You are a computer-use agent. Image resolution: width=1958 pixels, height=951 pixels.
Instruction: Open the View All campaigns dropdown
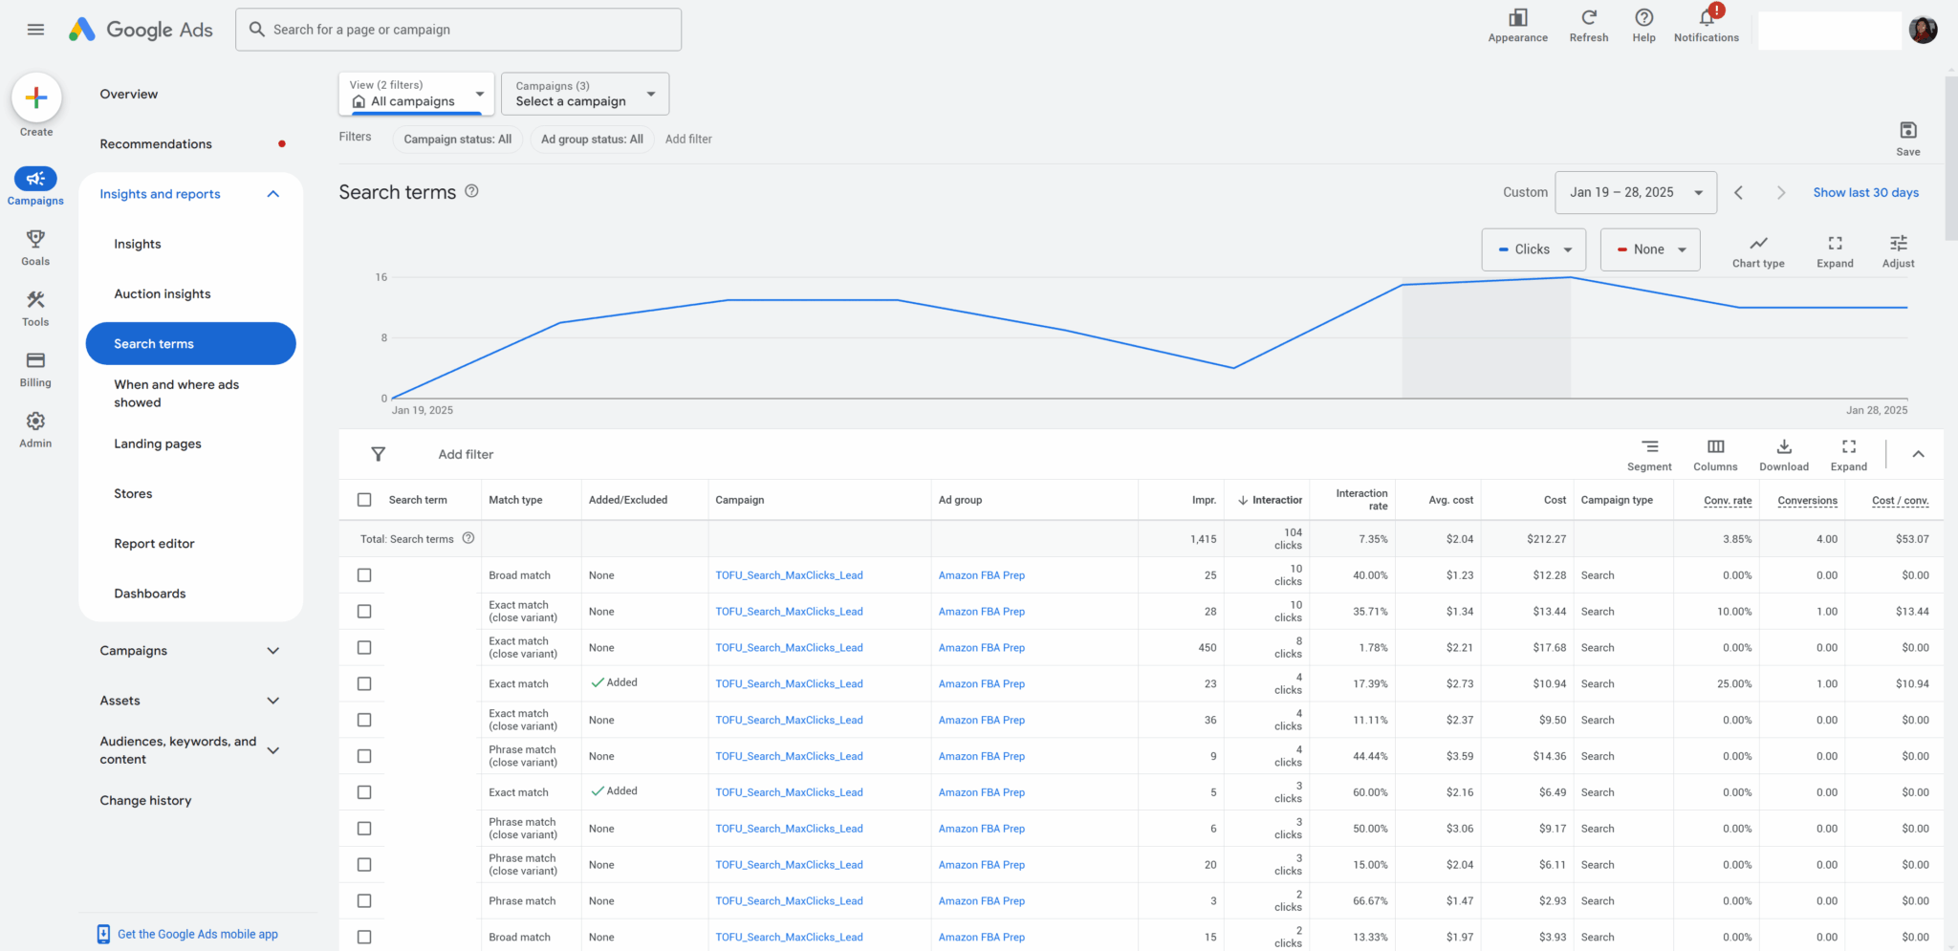pos(417,94)
